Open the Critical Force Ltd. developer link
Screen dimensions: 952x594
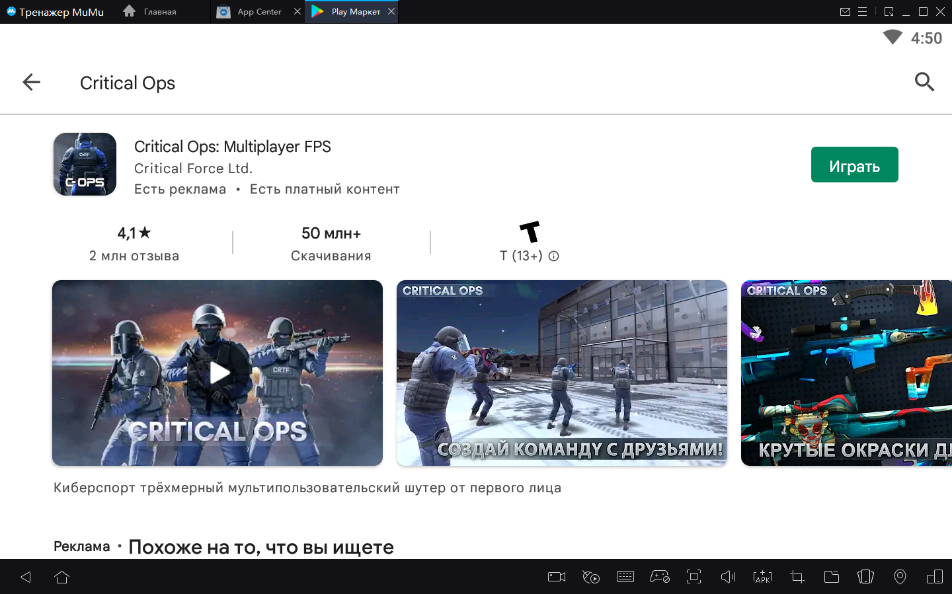pos(193,168)
